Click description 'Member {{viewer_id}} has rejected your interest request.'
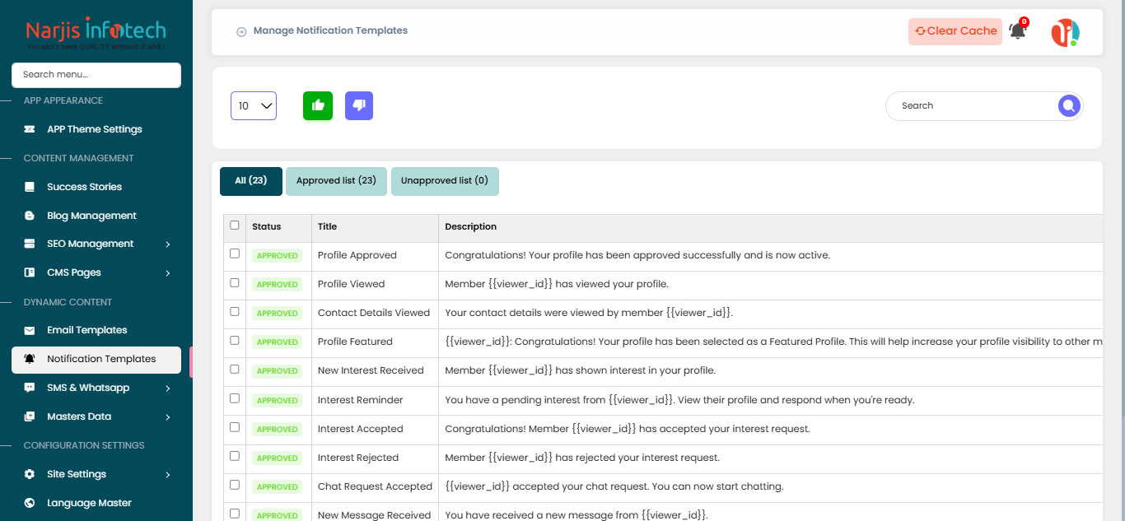The height and width of the screenshot is (521, 1125). click(582, 458)
